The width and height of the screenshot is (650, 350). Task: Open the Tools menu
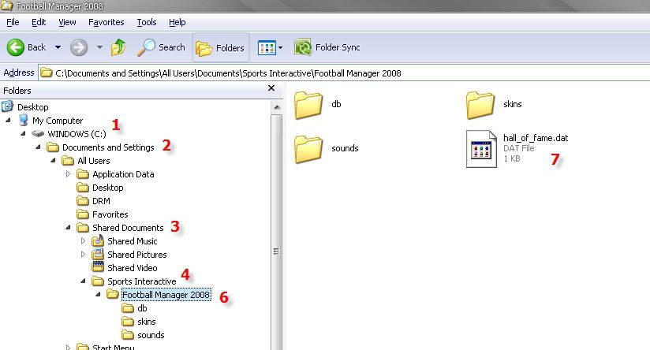coord(147,22)
